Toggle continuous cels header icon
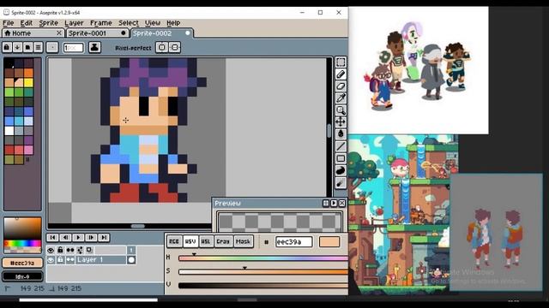This screenshot has width=549, height=308. click(x=70, y=250)
